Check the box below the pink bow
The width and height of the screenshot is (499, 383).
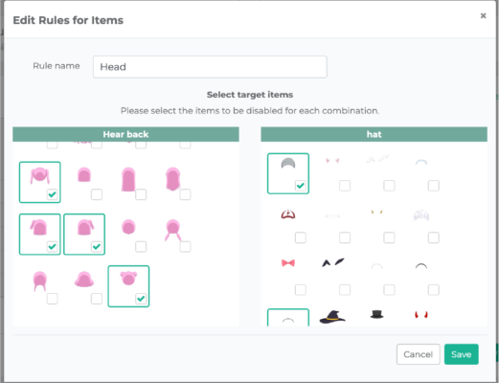[301, 289]
